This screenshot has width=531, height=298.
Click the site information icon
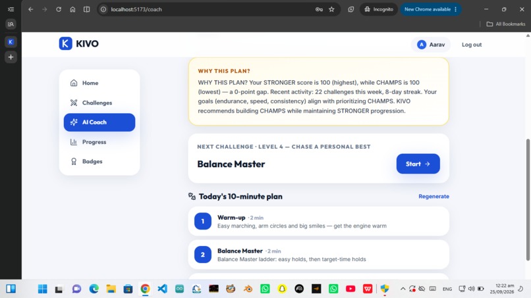click(103, 9)
